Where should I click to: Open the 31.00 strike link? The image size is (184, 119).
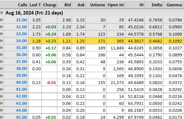pos(21,20)
